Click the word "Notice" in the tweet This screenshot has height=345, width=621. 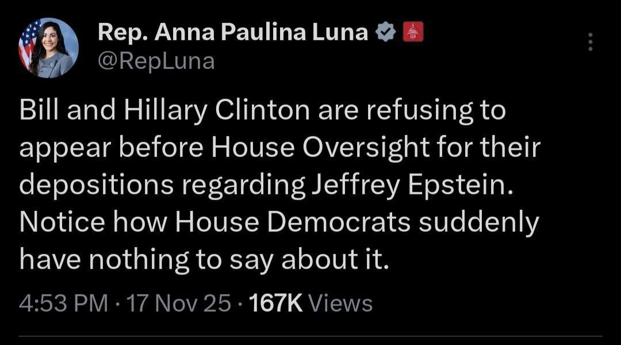click(x=62, y=223)
